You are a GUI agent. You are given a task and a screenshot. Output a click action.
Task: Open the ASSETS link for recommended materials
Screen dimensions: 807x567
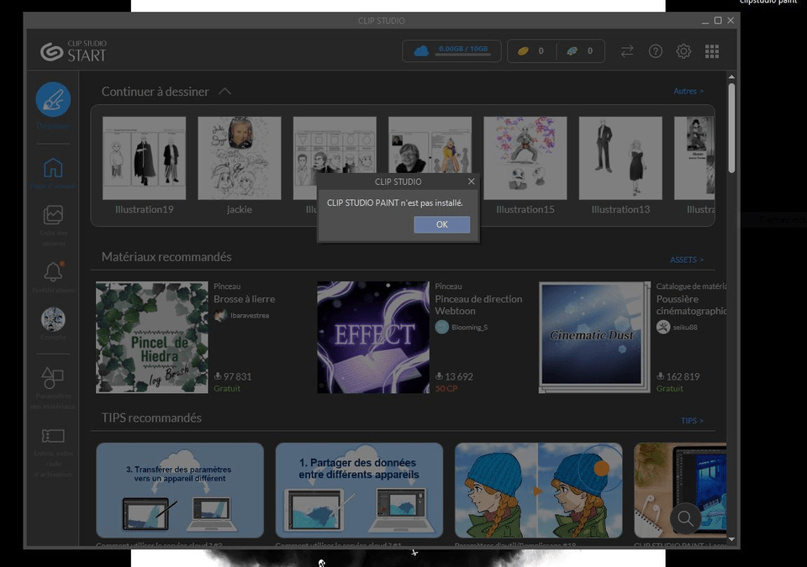[687, 260]
